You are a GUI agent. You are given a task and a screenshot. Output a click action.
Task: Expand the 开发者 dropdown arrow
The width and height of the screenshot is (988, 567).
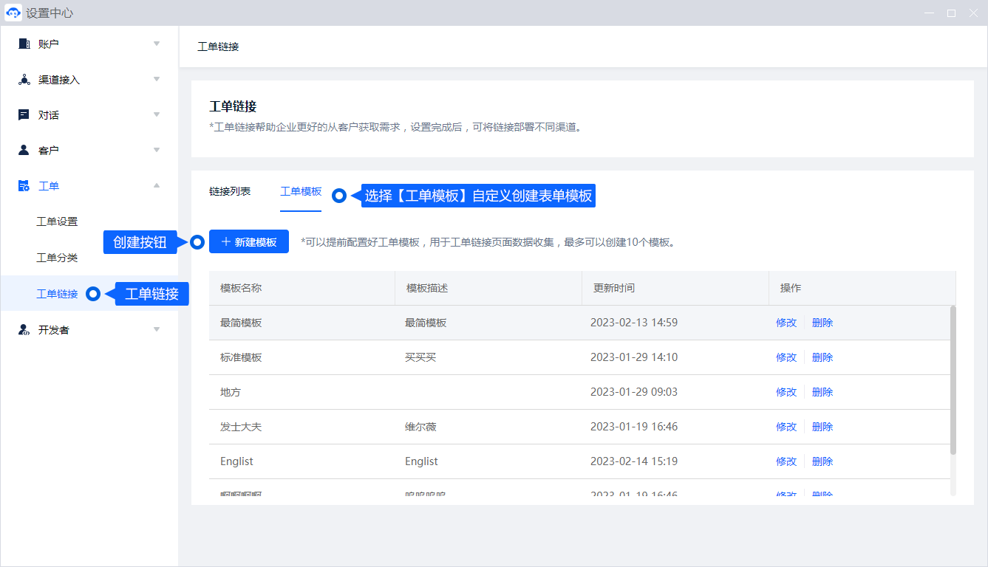point(157,330)
